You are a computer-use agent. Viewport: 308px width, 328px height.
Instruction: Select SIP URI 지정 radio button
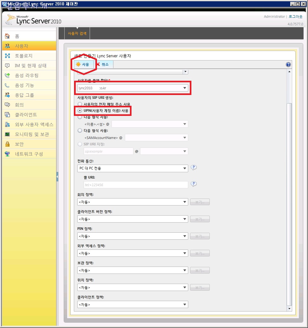click(x=80, y=144)
